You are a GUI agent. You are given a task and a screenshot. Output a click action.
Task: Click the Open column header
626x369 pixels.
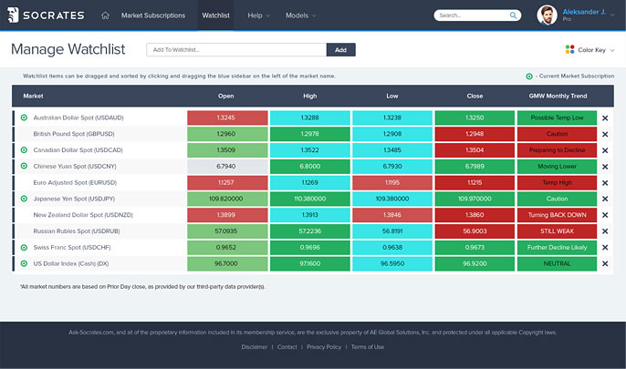coord(226,96)
